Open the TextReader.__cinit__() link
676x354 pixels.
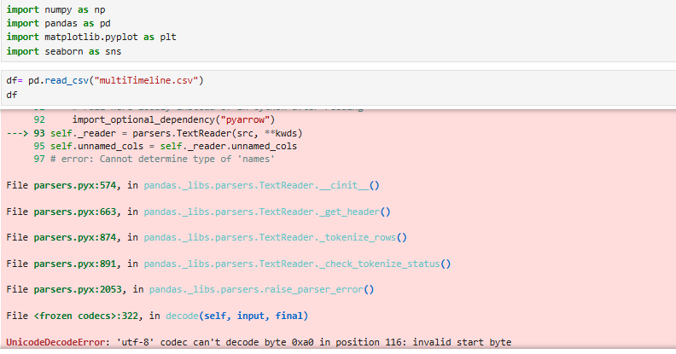262,186
